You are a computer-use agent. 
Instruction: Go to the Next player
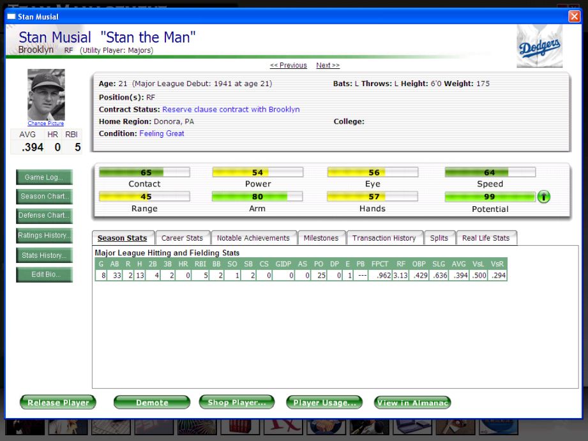point(328,65)
